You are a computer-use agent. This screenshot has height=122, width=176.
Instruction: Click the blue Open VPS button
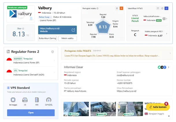click(x=31, y=113)
